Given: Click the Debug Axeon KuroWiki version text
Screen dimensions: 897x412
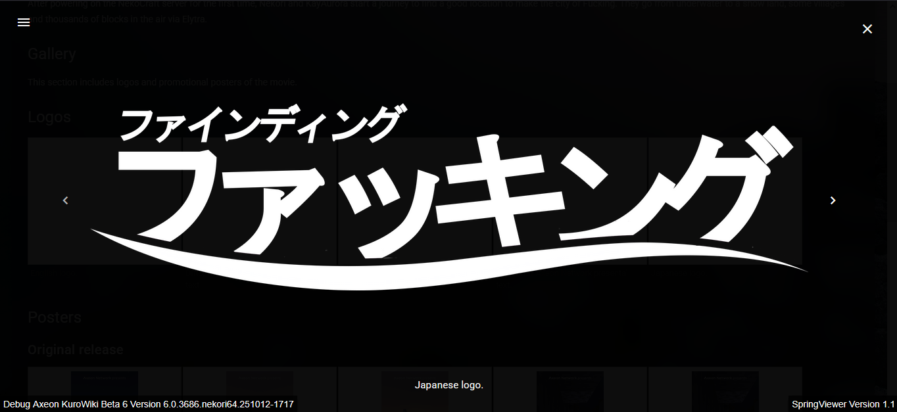Looking at the screenshot, I should (x=148, y=404).
